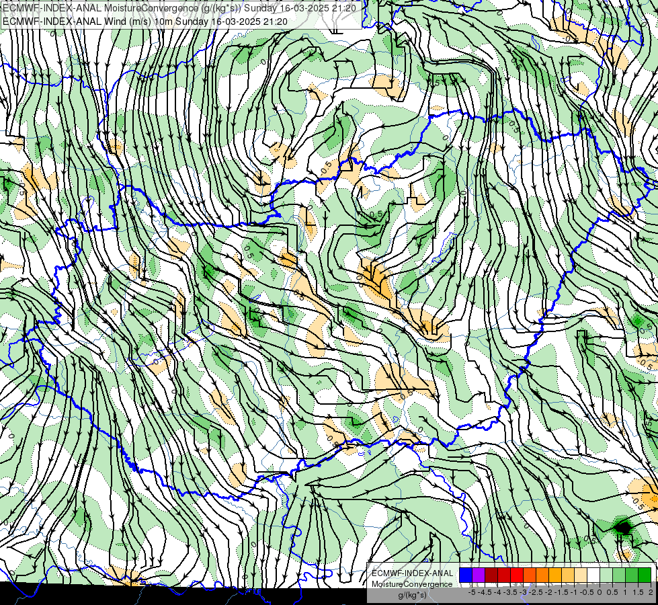Image resolution: width=658 pixels, height=605 pixels.
Task: Click the white swatch in the legend
Action: tap(593, 575)
